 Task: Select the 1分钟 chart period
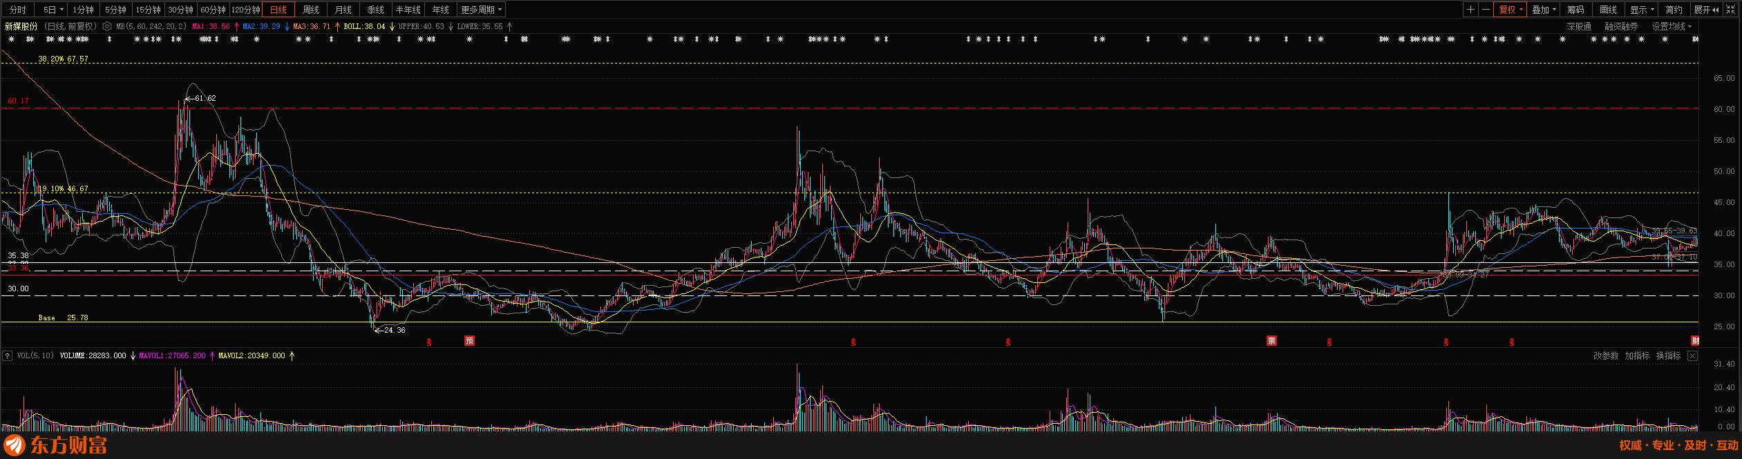pyautogui.click(x=83, y=10)
